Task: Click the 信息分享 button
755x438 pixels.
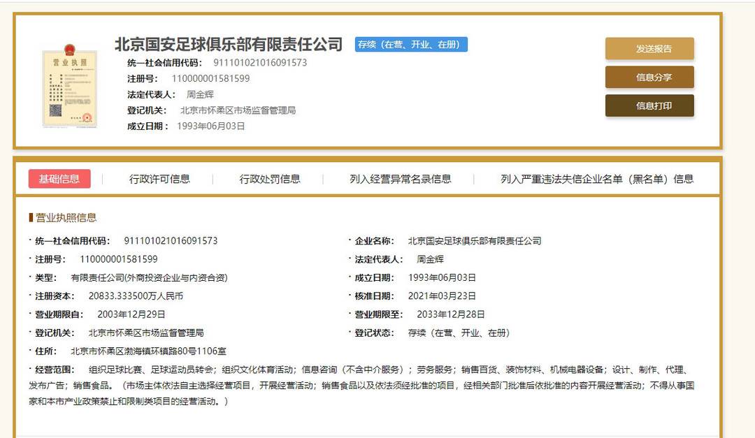Action: pos(649,78)
